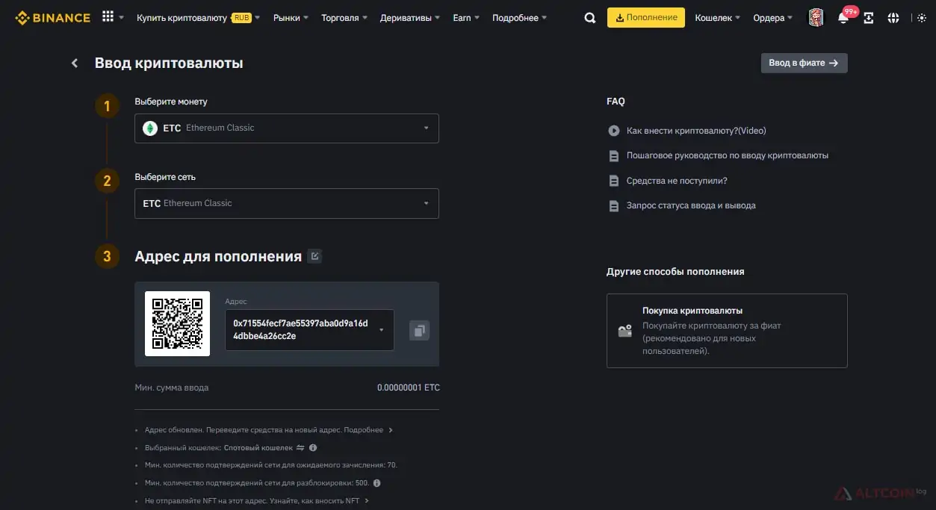Click info icon beside unlock confirmations 500
Screen dimensions: 936x510
(x=376, y=483)
